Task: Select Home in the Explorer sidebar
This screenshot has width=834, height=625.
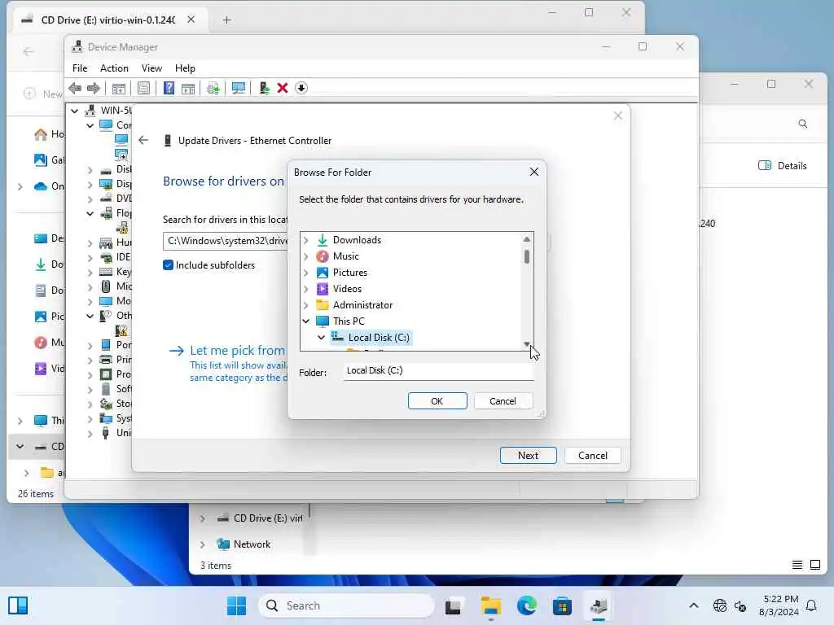Action: coord(49,134)
